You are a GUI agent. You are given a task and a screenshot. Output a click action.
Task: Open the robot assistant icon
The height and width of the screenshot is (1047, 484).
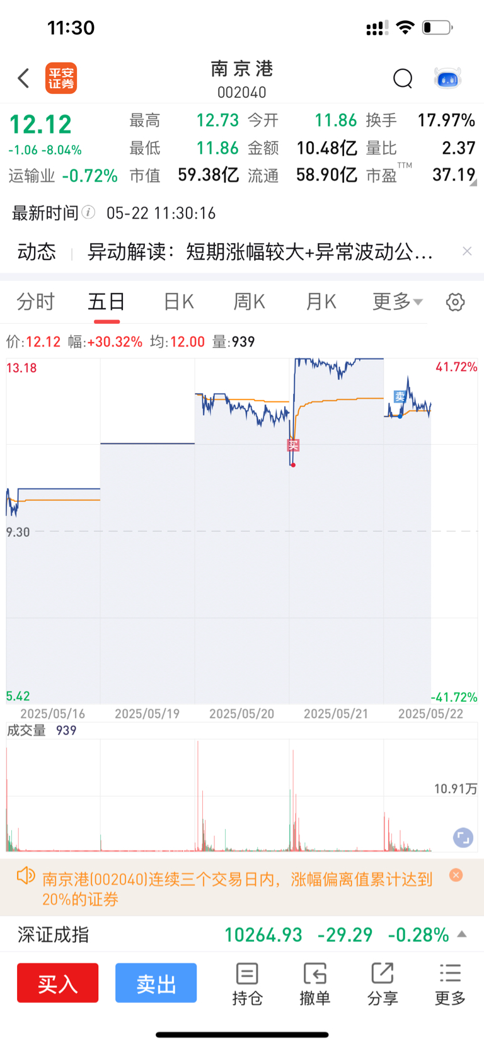point(448,79)
